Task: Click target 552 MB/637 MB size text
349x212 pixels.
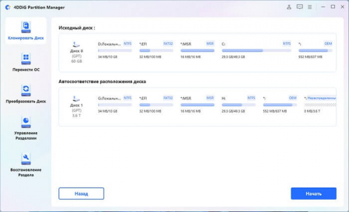Action: (x=275, y=111)
